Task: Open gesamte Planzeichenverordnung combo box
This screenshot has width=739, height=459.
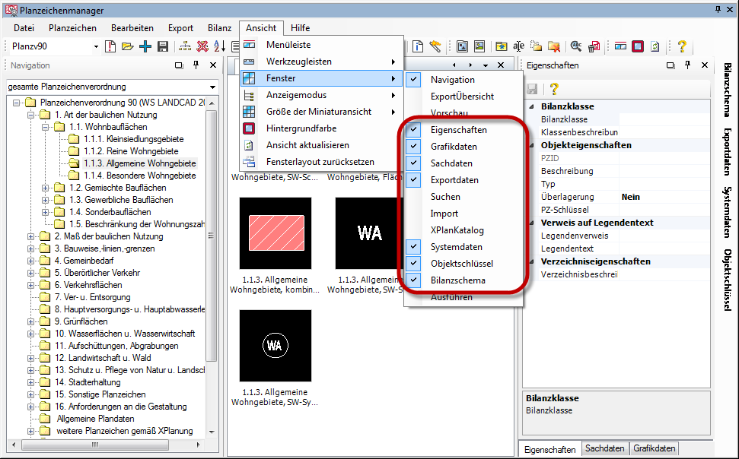Action: click(212, 87)
